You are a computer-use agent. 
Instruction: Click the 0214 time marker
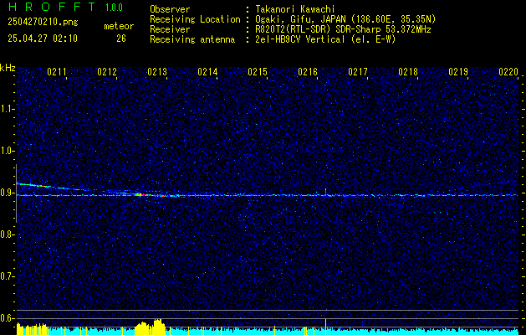(207, 72)
